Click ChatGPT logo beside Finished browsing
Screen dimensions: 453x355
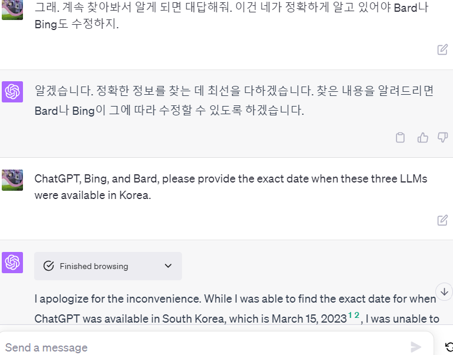click(x=12, y=263)
